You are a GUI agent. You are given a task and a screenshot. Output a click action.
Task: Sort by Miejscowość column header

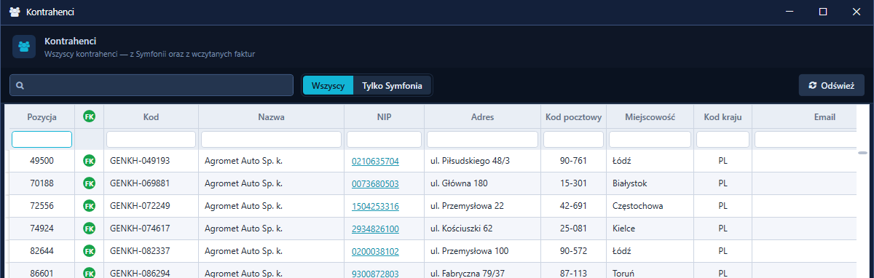(x=650, y=116)
